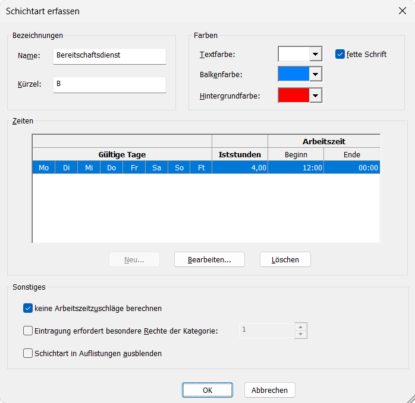Click the Arbeitszeit header

[x=324, y=141]
